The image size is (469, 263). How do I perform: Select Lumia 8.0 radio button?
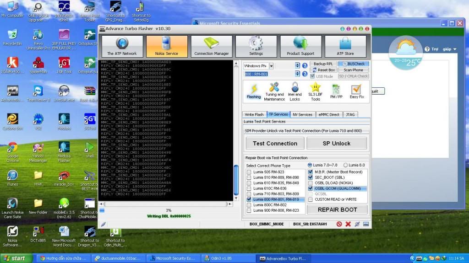345,165
